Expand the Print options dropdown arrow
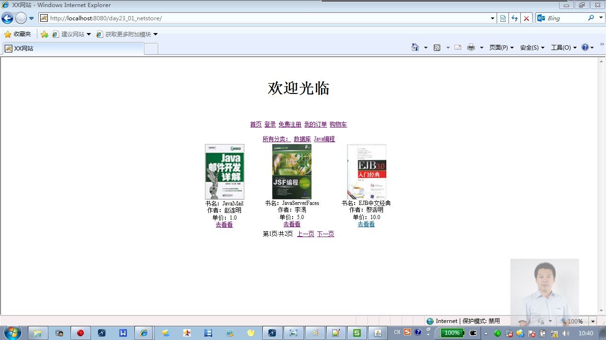This screenshot has height=340, width=606. pos(481,48)
